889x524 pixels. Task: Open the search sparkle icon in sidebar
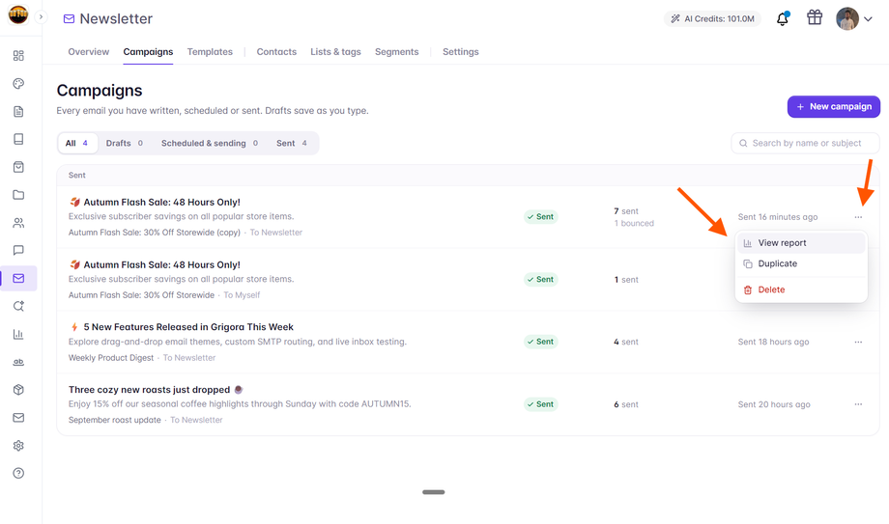tap(18, 306)
